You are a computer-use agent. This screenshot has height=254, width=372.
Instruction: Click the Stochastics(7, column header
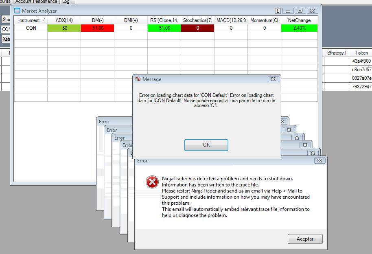click(x=198, y=20)
